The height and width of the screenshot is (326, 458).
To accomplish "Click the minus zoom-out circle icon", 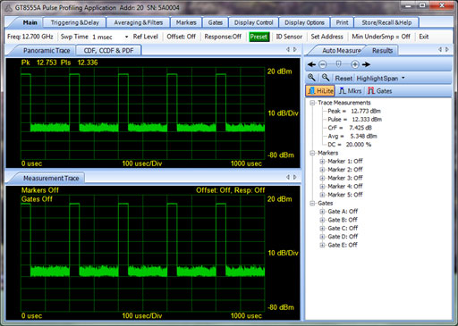I will click(323, 64).
